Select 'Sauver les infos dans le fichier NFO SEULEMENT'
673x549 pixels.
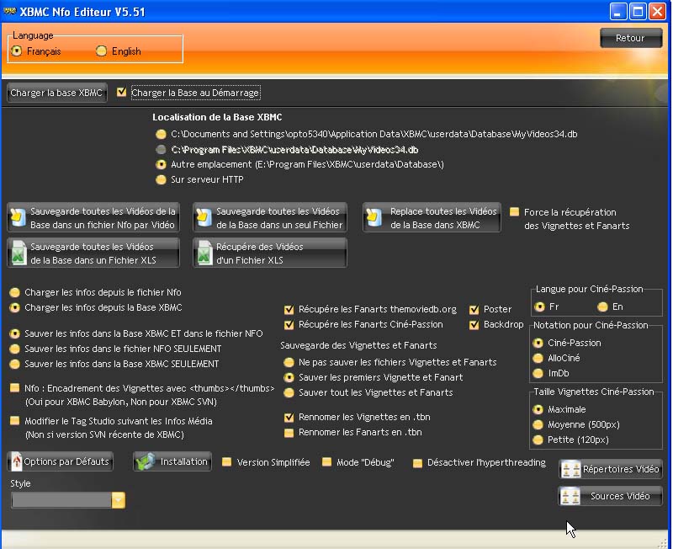[14, 349]
